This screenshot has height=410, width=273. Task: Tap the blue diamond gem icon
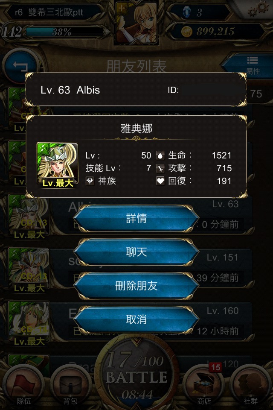[x=186, y=12]
